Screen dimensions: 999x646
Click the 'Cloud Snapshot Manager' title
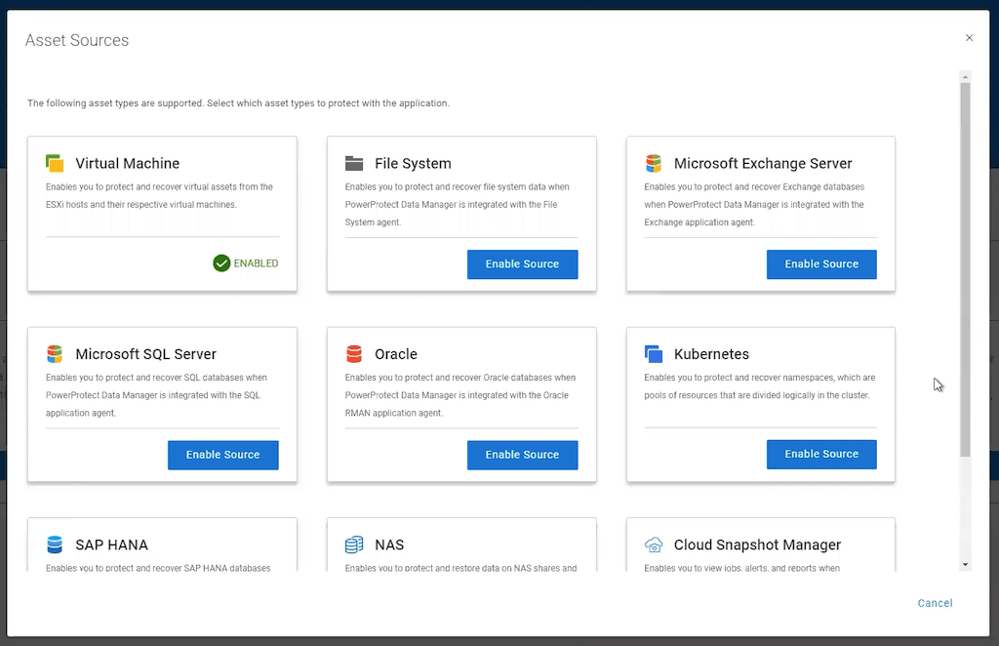[x=757, y=545]
